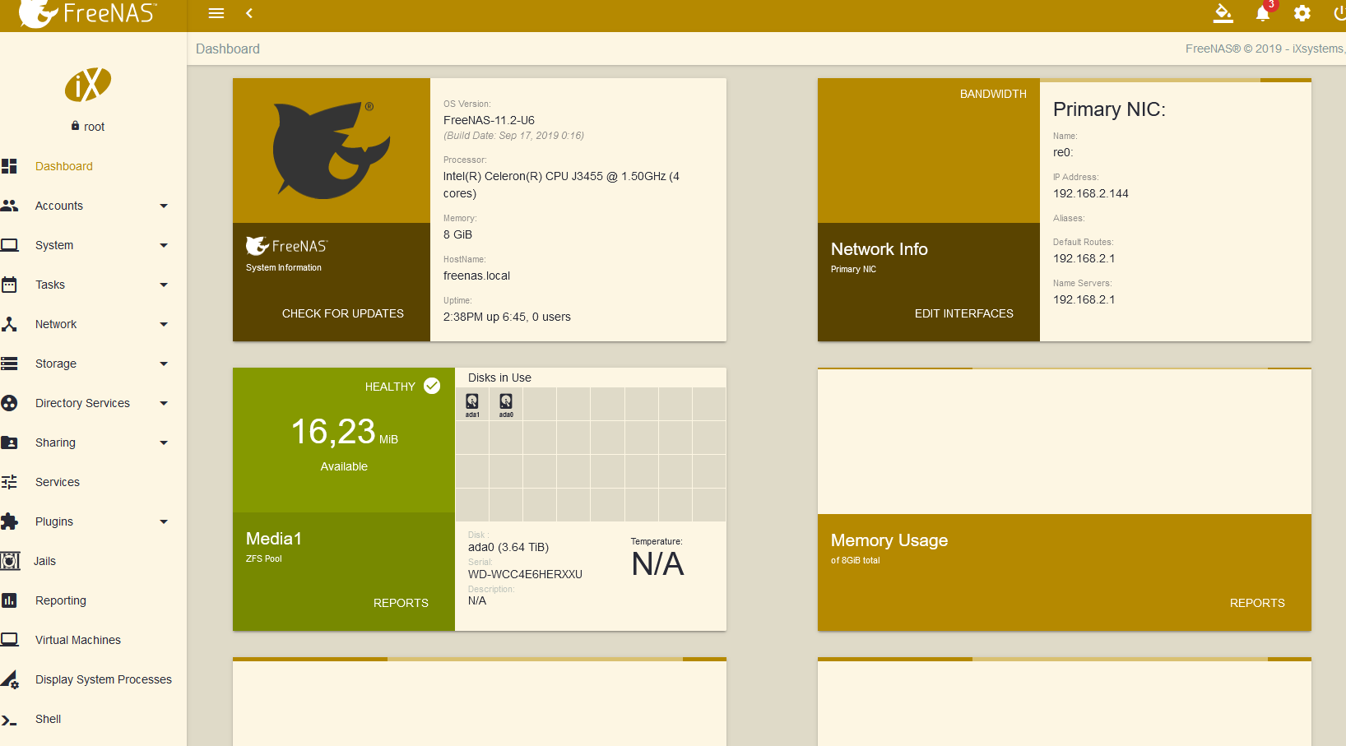Click the ada0 (3.64 TiB) disk text
This screenshot has width=1346, height=746.
click(508, 547)
